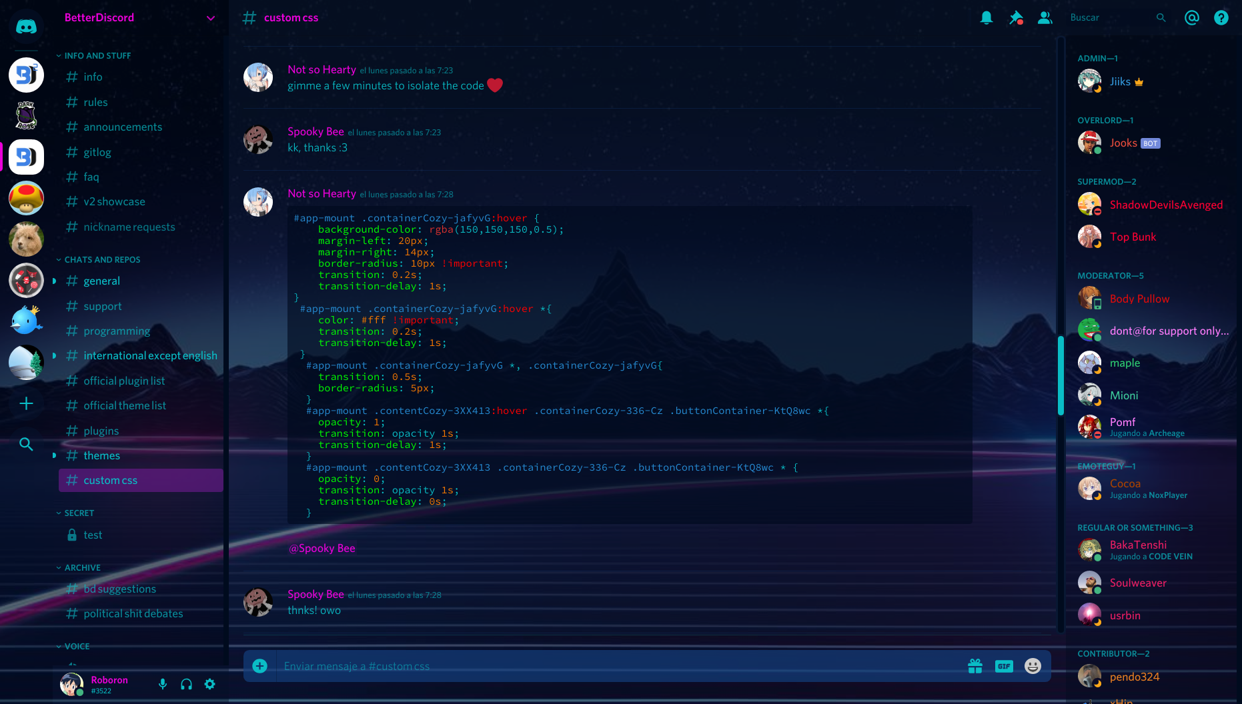Open the emoji picker

(1033, 666)
